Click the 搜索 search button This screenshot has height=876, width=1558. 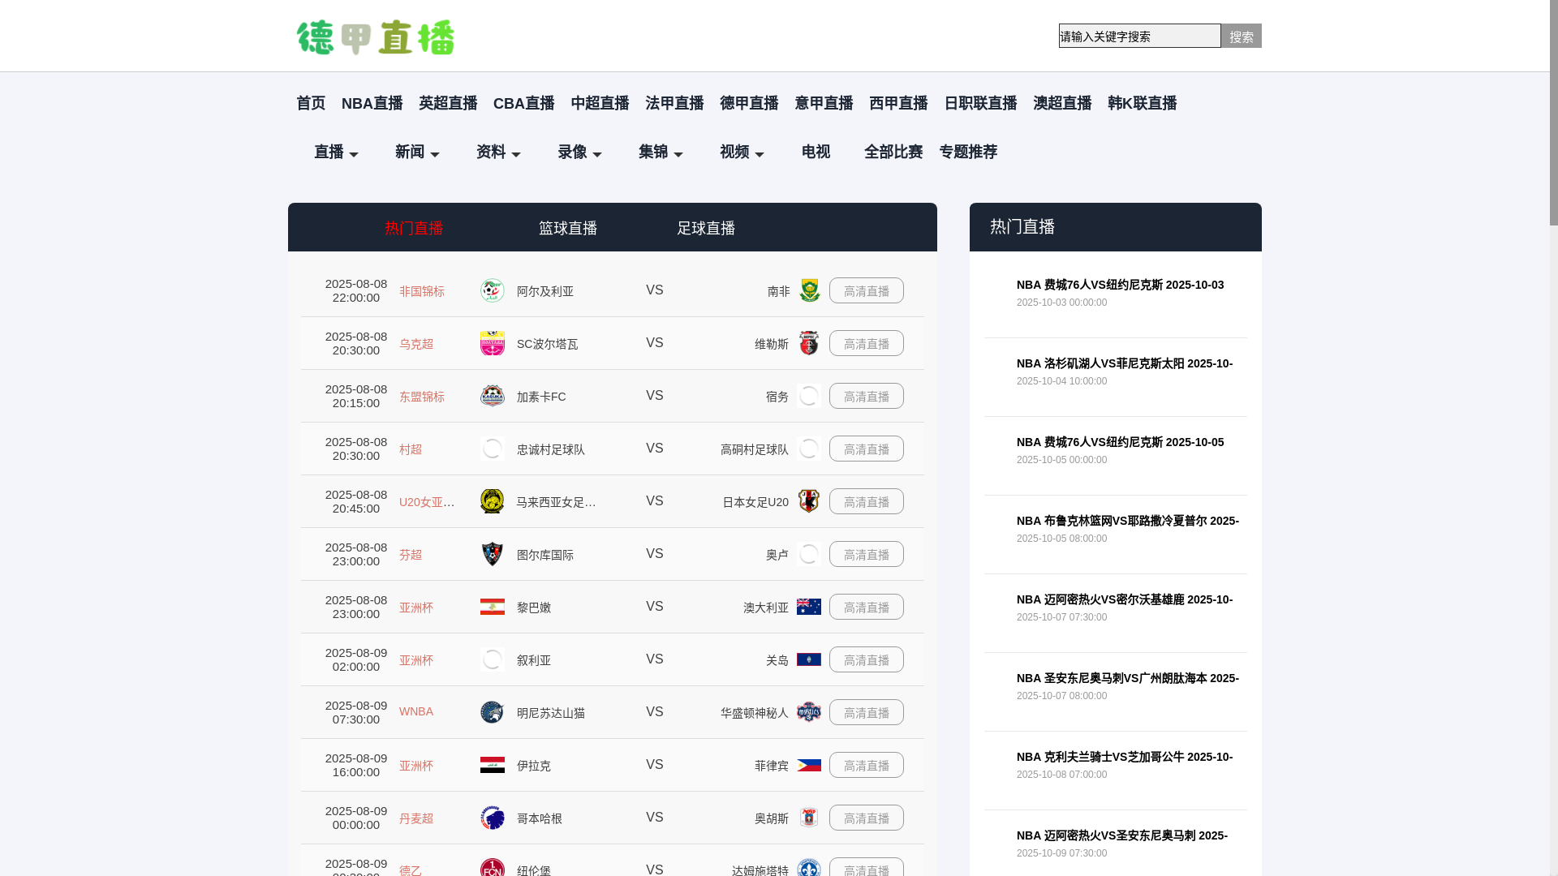tap(1241, 36)
